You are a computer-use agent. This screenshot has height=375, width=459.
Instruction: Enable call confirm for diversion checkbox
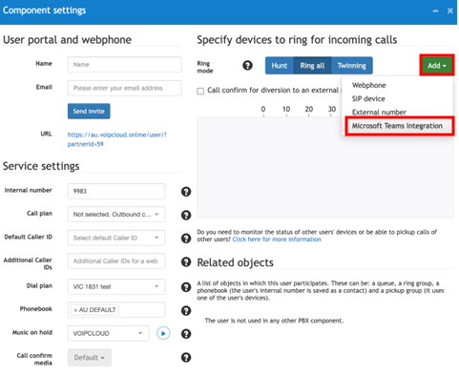pos(200,91)
